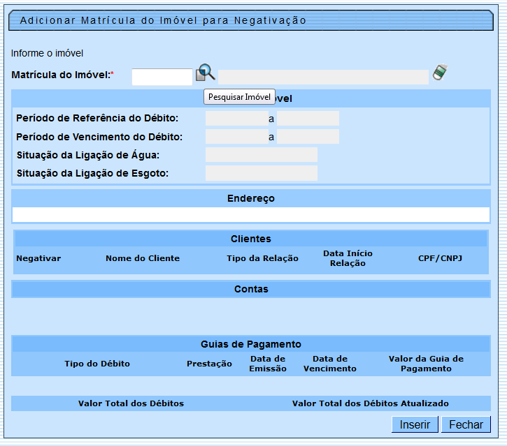
Task: Focus the Matrícula do Imóvel input field
Action: tap(162, 77)
